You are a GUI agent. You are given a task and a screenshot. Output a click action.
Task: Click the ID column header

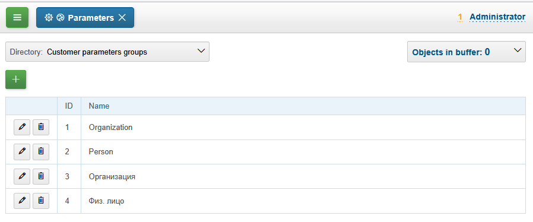click(x=69, y=106)
